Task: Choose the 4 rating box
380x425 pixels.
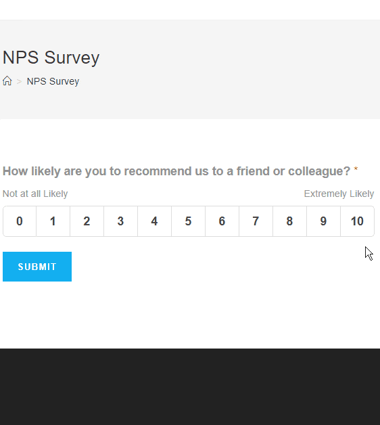Action: click(155, 221)
